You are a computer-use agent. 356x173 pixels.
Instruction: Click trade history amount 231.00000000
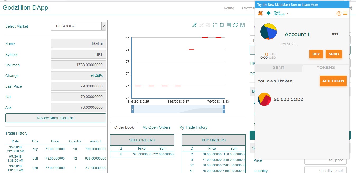[x=96, y=168]
